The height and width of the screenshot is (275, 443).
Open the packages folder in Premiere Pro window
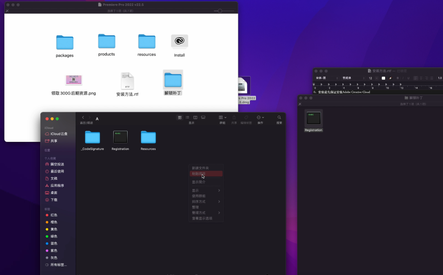(x=65, y=43)
